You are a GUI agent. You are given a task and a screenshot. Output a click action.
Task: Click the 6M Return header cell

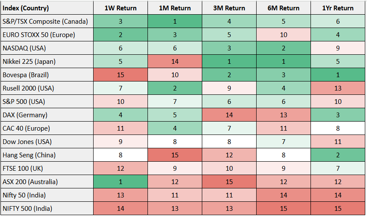pyautogui.click(x=284, y=8)
